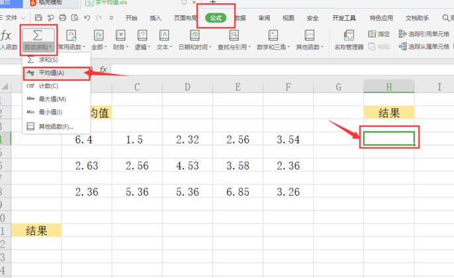454x278 pixels.
Task: Click the 结果 cell in column H
Action: tap(389, 113)
